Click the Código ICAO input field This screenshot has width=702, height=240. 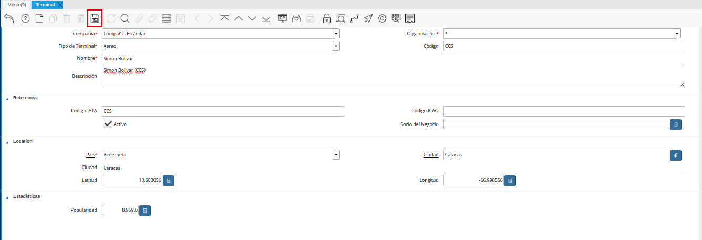click(x=563, y=111)
